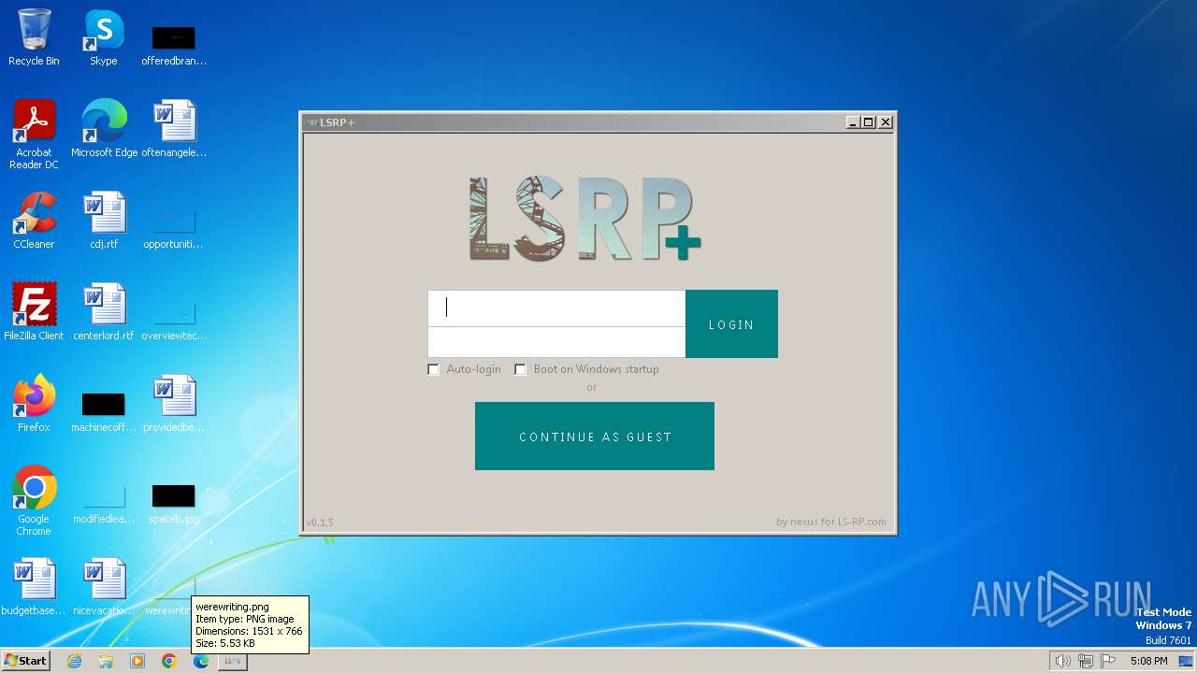Launch Firefox from the desktop
This screenshot has width=1197, height=673.
point(34,403)
